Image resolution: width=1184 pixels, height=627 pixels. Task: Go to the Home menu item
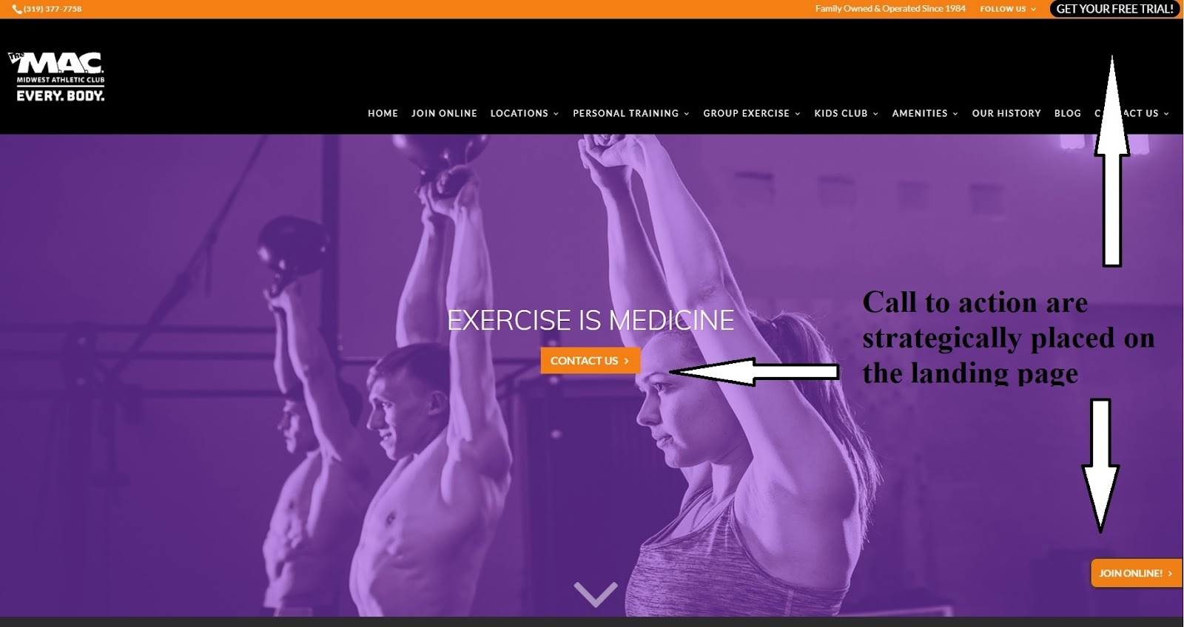383,113
